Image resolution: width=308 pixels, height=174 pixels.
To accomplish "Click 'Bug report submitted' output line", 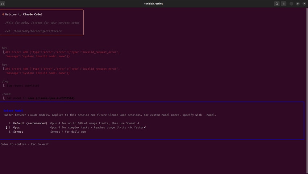I will tap(23, 86).
